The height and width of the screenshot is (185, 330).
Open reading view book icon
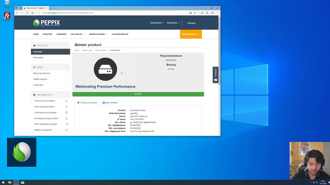(x=191, y=13)
